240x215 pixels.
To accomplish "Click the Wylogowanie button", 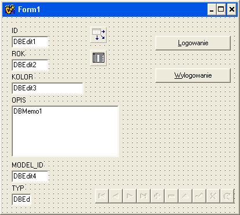I will [193, 75].
